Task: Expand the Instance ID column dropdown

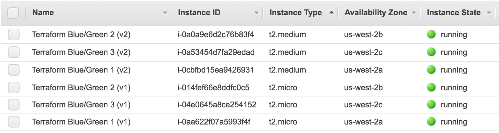Action: coord(256,13)
